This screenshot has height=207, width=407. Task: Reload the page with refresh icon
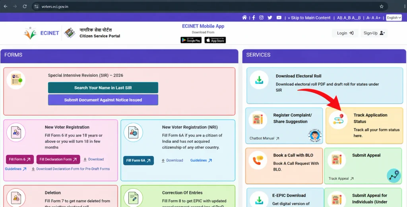25,6
